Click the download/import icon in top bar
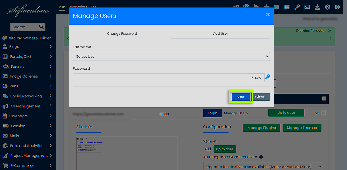 tap(317, 7)
